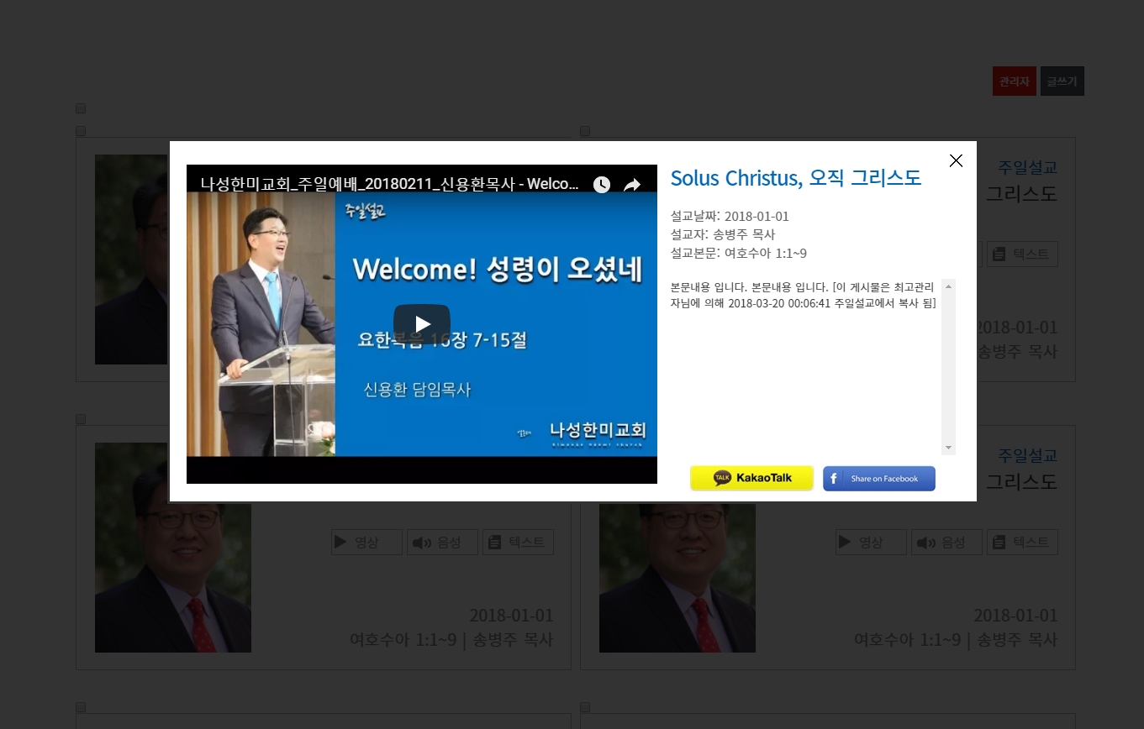Click the scroll up arrow in description box
The image size is (1144, 729).
pos(948,286)
